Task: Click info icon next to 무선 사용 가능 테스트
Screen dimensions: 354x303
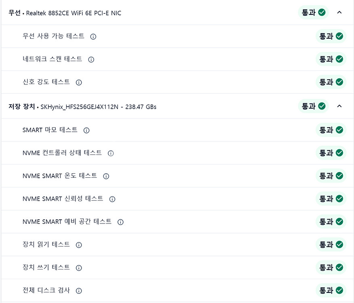Action: coord(93,37)
